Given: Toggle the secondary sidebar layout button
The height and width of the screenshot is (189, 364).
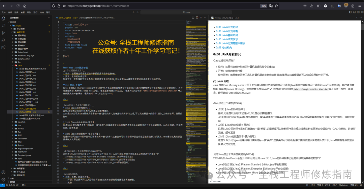Looking at the screenshot, I should coord(358,12).
